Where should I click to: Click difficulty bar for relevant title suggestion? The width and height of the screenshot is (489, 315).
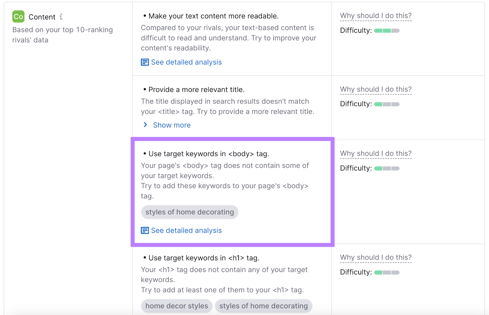tap(387, 104)
